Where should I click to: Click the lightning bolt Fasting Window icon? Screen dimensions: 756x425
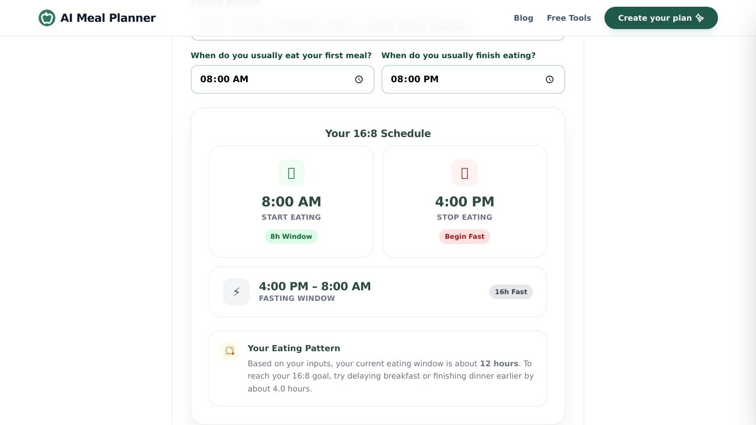(237, 292)
